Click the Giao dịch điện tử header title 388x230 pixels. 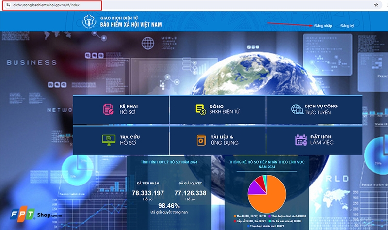point(119,18)
